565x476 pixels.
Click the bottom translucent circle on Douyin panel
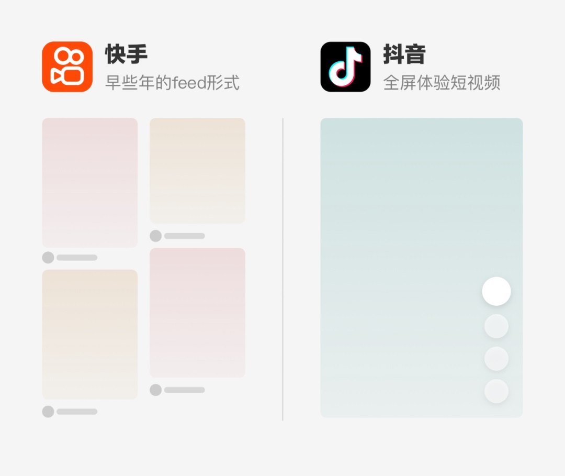pos(496,391)
